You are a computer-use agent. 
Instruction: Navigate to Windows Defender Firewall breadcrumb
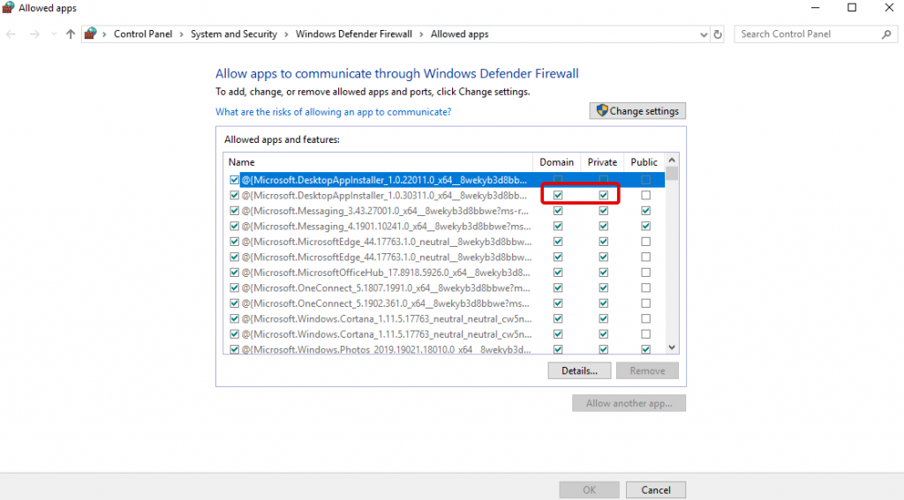coord(353,34)
